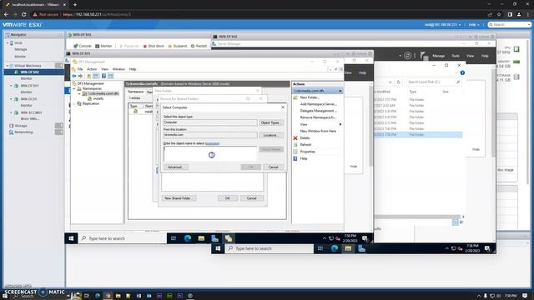Screen dimensions: 534x300
Task: Click Console button in ESXi VM toolbar
Action: point(83,46)
